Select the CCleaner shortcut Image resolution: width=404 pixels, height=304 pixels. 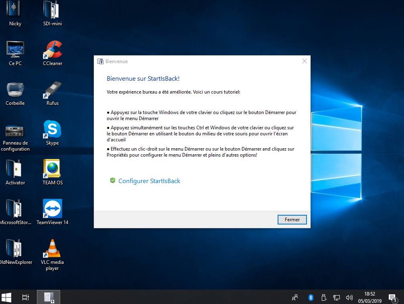pyautogui.click(x=52, y=53)
